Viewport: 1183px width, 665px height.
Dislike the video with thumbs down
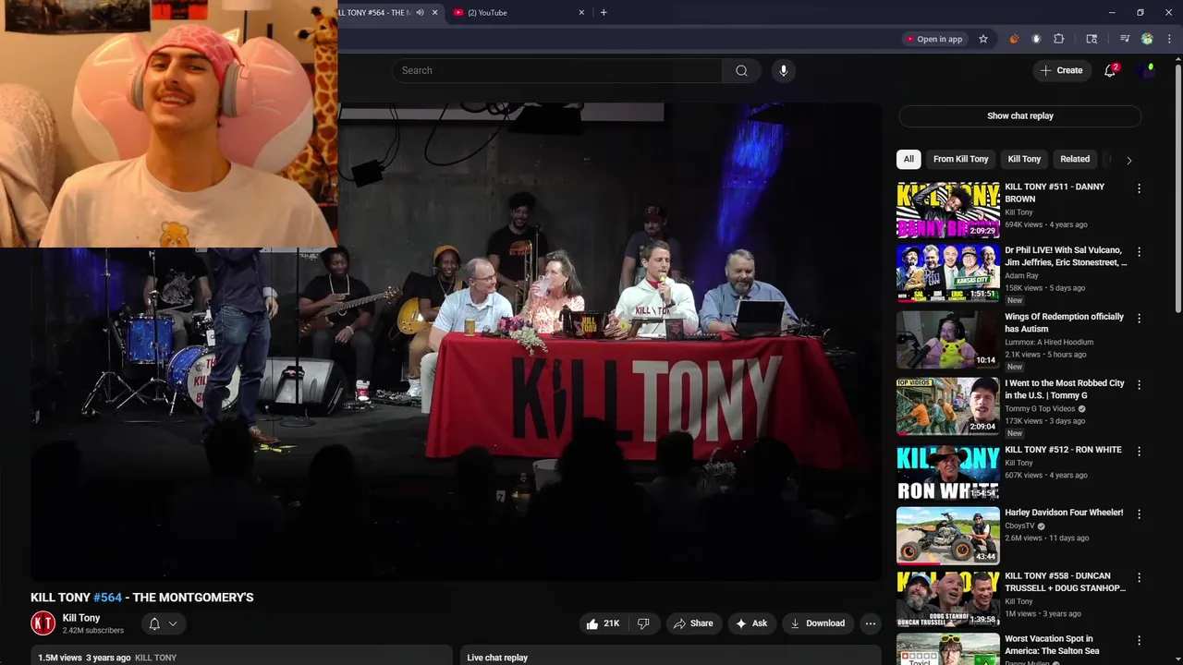pos(643,623)
